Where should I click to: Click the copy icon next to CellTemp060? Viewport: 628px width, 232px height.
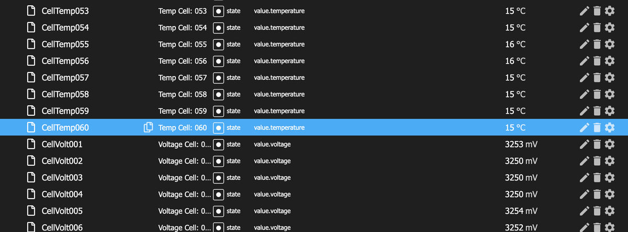pyautogui.click(x=148, y=128)
